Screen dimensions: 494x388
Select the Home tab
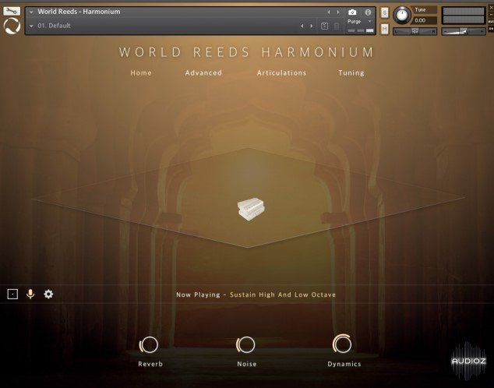coord(141,72)
